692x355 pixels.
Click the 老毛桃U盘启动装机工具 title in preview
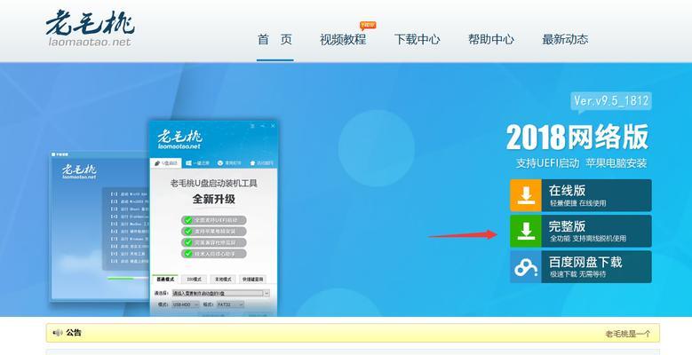coord(213,183)
